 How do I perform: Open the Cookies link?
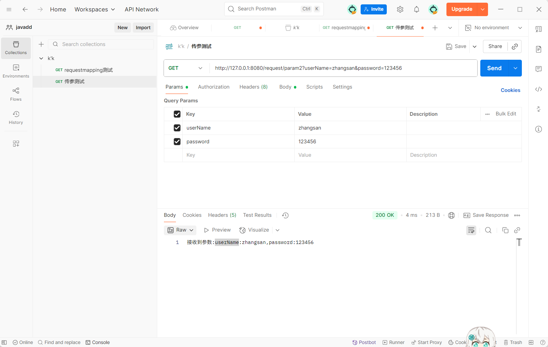[510, 90]
